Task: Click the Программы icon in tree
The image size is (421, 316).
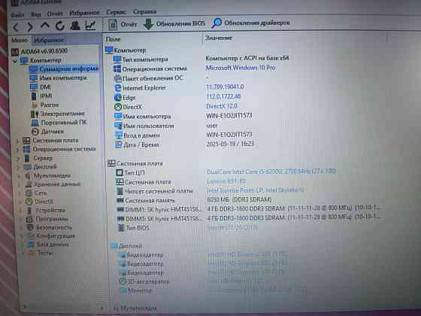Action: (x=29, y=219)
